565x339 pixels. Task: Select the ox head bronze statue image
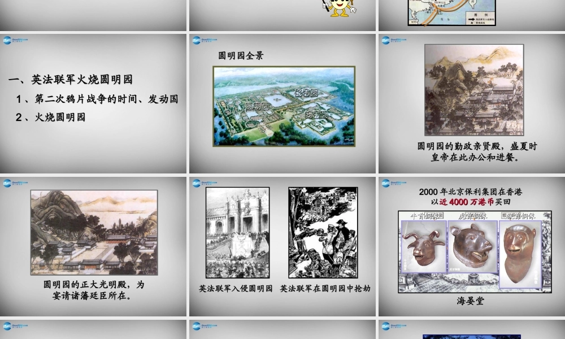tap(424, 247)
